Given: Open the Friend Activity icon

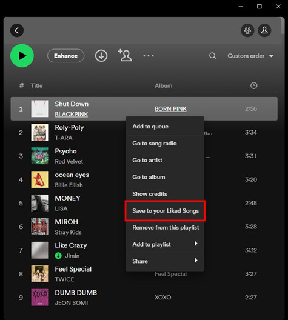Looking at the screenshot, I should click(247, 31).
